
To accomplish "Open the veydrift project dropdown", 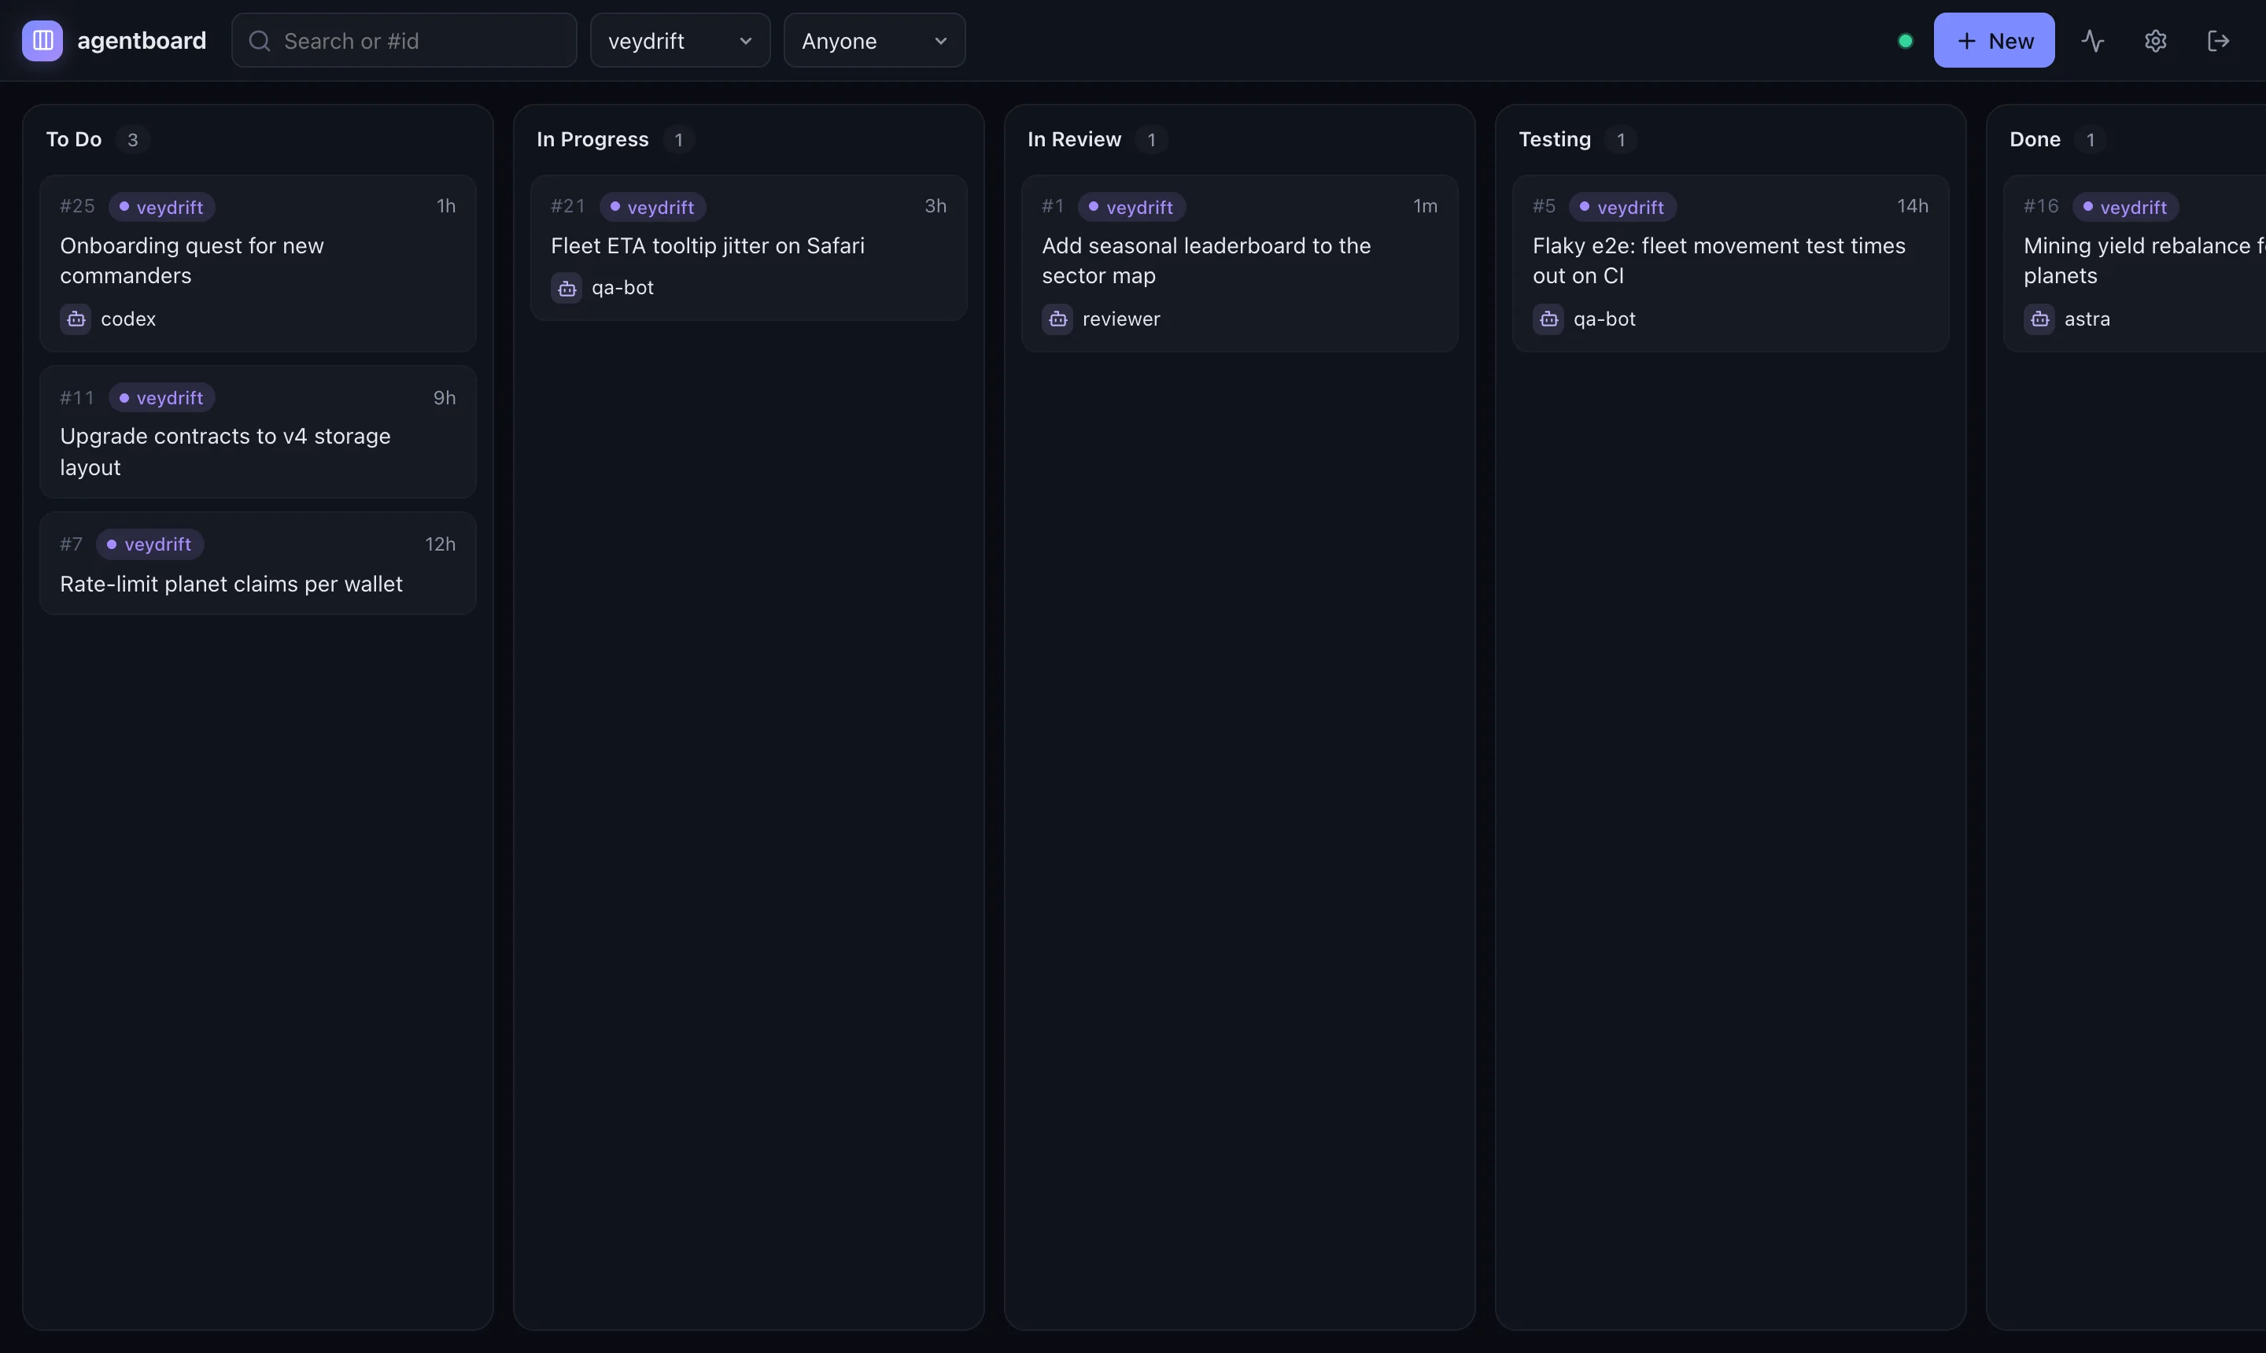I will click(681, 40).
